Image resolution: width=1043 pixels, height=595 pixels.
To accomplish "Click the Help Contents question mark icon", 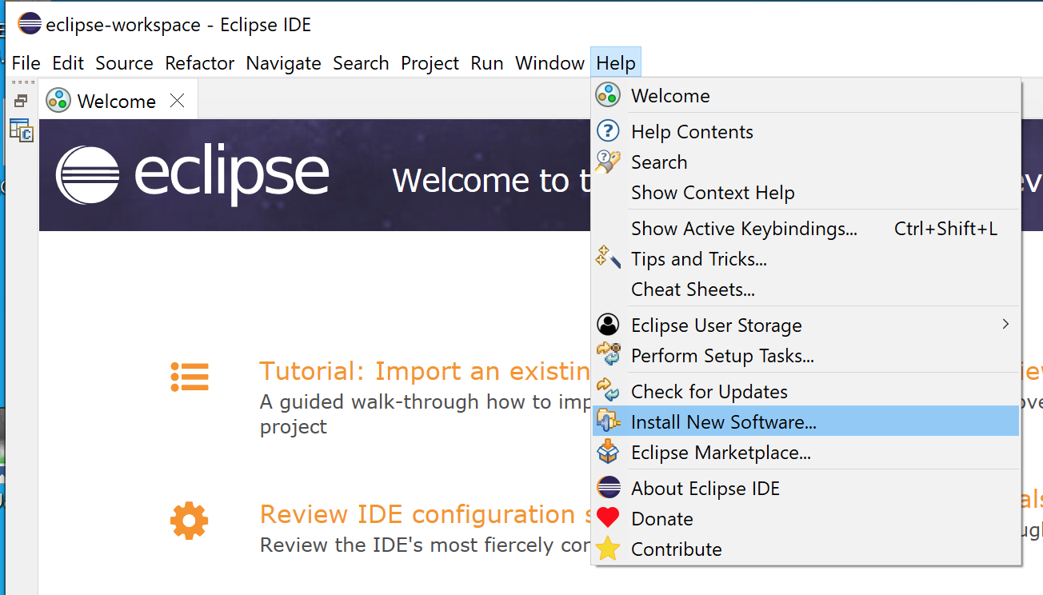I will [608, 131].
